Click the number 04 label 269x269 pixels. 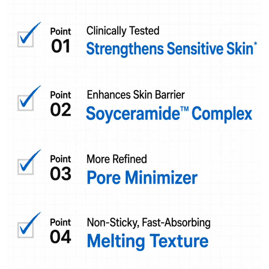tap(60, 237)
